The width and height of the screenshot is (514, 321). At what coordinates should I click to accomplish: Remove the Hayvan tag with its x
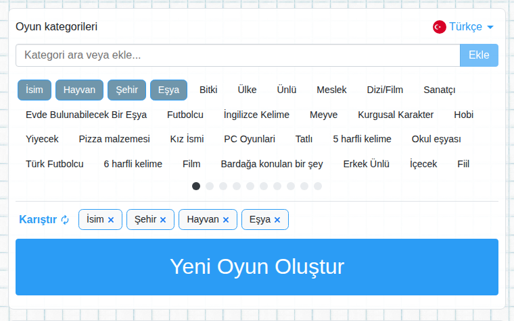click(x=226, y=220)
